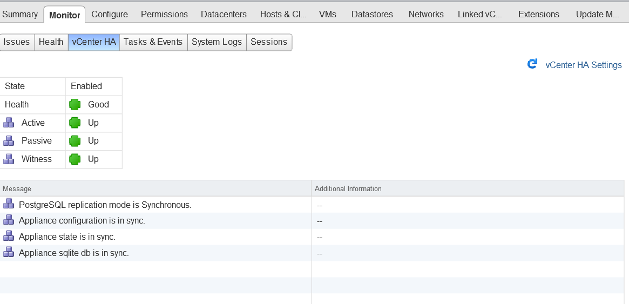
Task: Open the Sessions sub-tab
Action: coord(269,42)
